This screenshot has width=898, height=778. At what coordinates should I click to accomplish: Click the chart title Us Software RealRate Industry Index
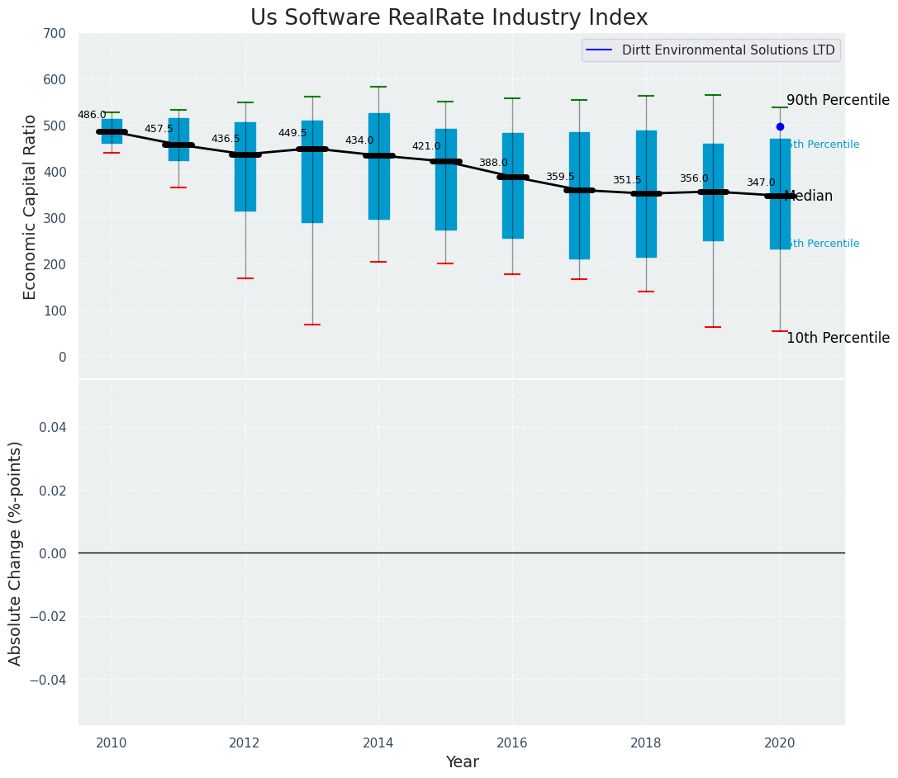click(449, 17)
